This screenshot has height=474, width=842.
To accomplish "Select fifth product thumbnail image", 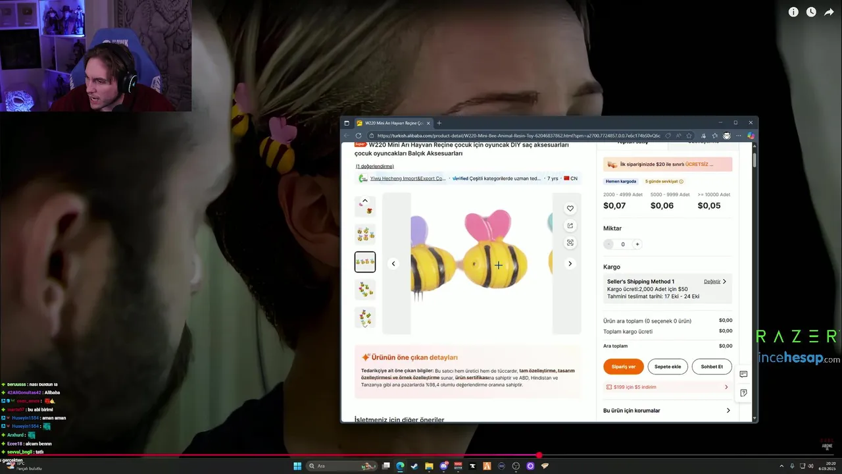I will 365,317.
